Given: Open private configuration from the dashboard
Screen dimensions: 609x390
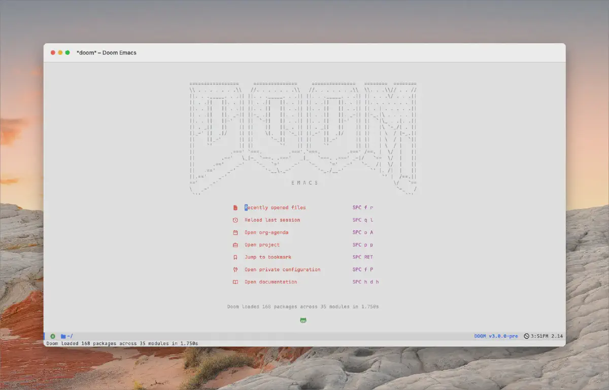Looking at the screenshot, I should click(x=282, y=270).
